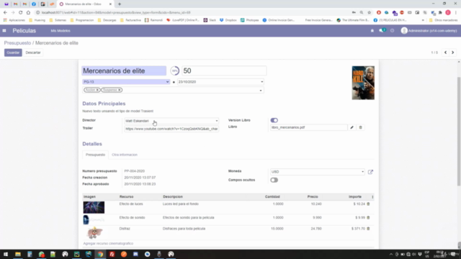
Task: Click the page vertical scrollbar
Action: coord(459,131)
